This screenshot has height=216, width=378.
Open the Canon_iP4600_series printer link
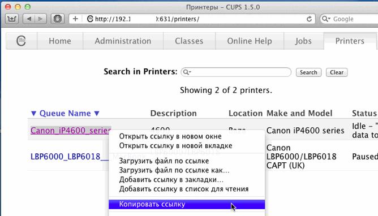click(x=71, y=131)
